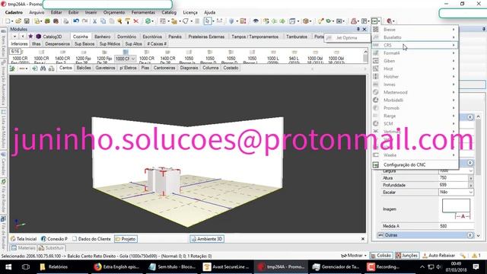Click the 1000 CF module thumbnail icon
Image resolution: width=487 pixels, height=274 pixels.
point(126,52)
